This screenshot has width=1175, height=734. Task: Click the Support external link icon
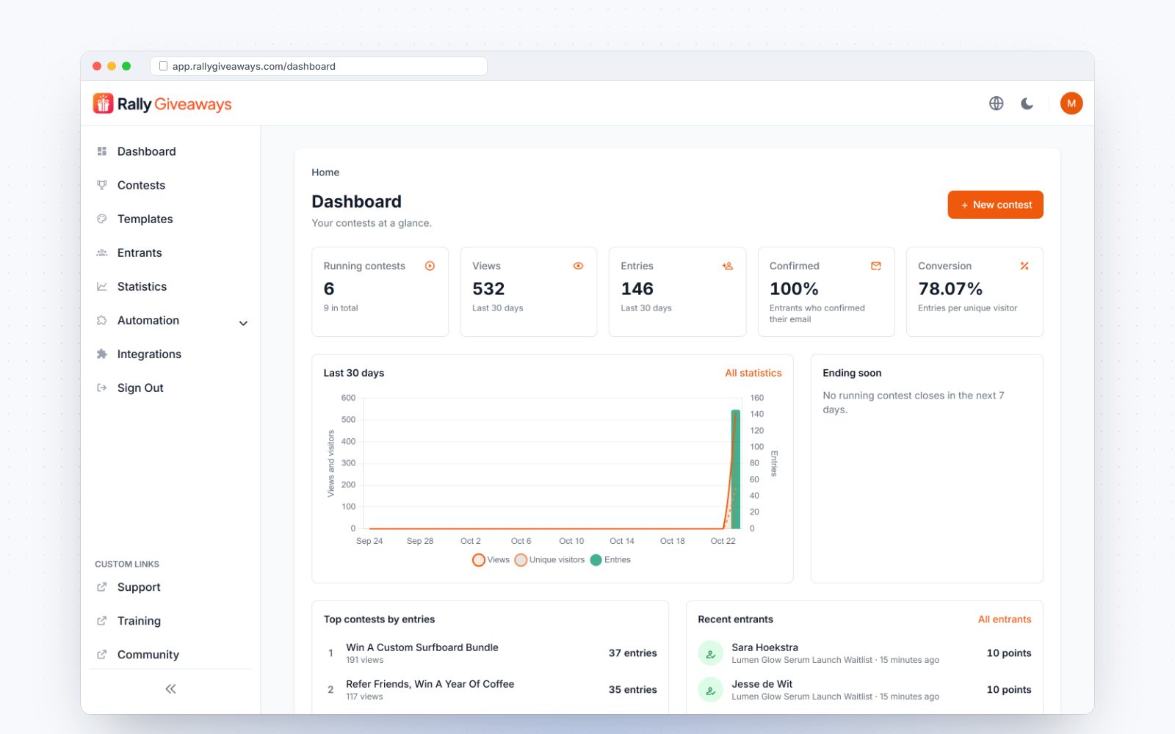tap(102, 587)
